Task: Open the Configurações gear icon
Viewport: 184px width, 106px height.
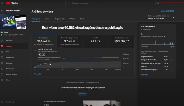Action: coord(2,102)
